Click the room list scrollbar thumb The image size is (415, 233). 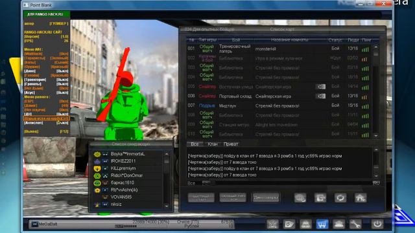pyautogui.click(x=376, y=53)
